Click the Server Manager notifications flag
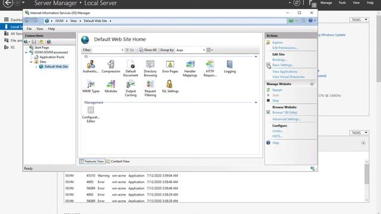The height and width of the screenshot is (214, 381). click(x=311, y=3)
